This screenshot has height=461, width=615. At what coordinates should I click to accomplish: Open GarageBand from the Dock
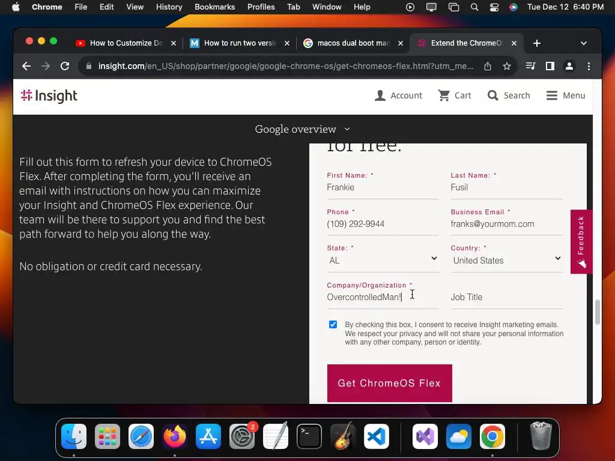[343, 436]
